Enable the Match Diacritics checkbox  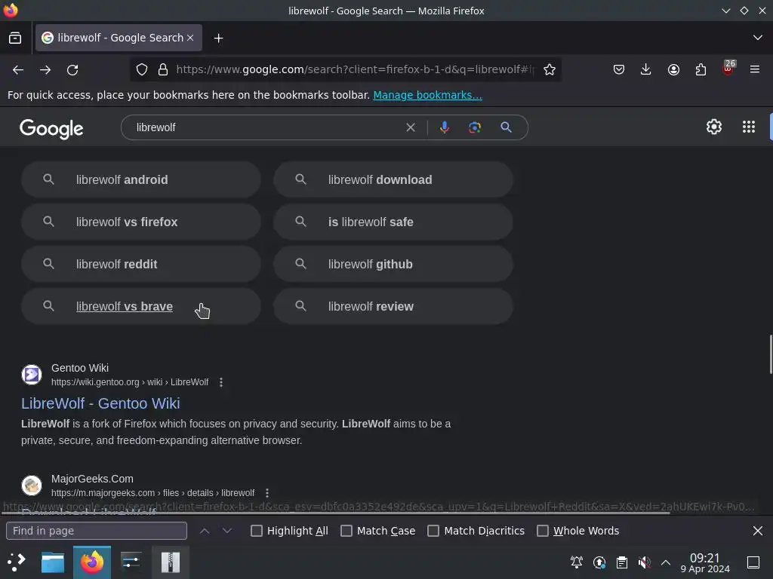tap(433, 531)
